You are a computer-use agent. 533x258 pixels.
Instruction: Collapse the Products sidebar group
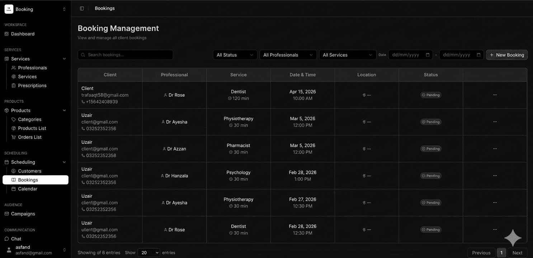pyautogui.click(x=64, y=110)
